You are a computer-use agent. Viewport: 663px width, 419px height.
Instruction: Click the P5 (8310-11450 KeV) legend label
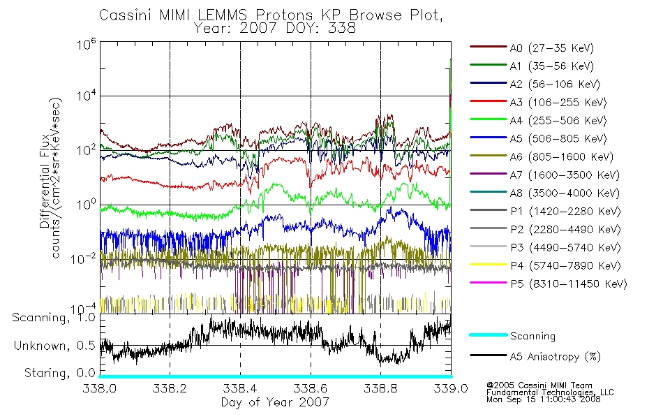click(569, 284)
